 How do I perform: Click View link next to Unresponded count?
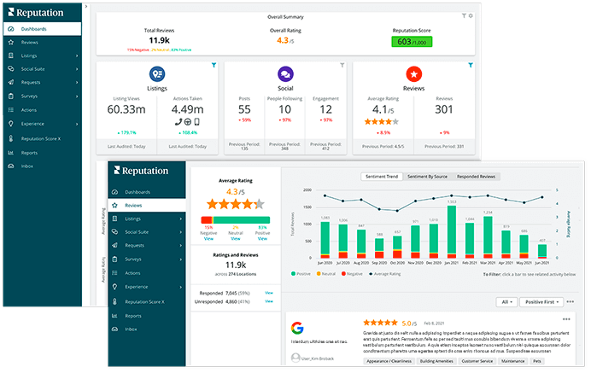click(269, 302)
